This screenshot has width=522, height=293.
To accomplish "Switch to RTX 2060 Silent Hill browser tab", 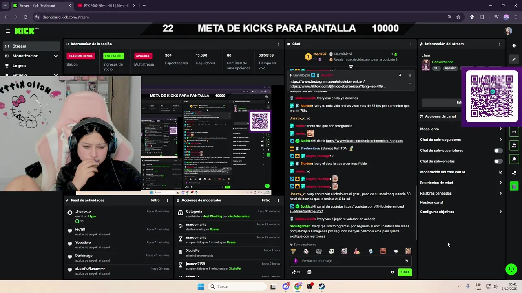I will click(x=106, y=6).
